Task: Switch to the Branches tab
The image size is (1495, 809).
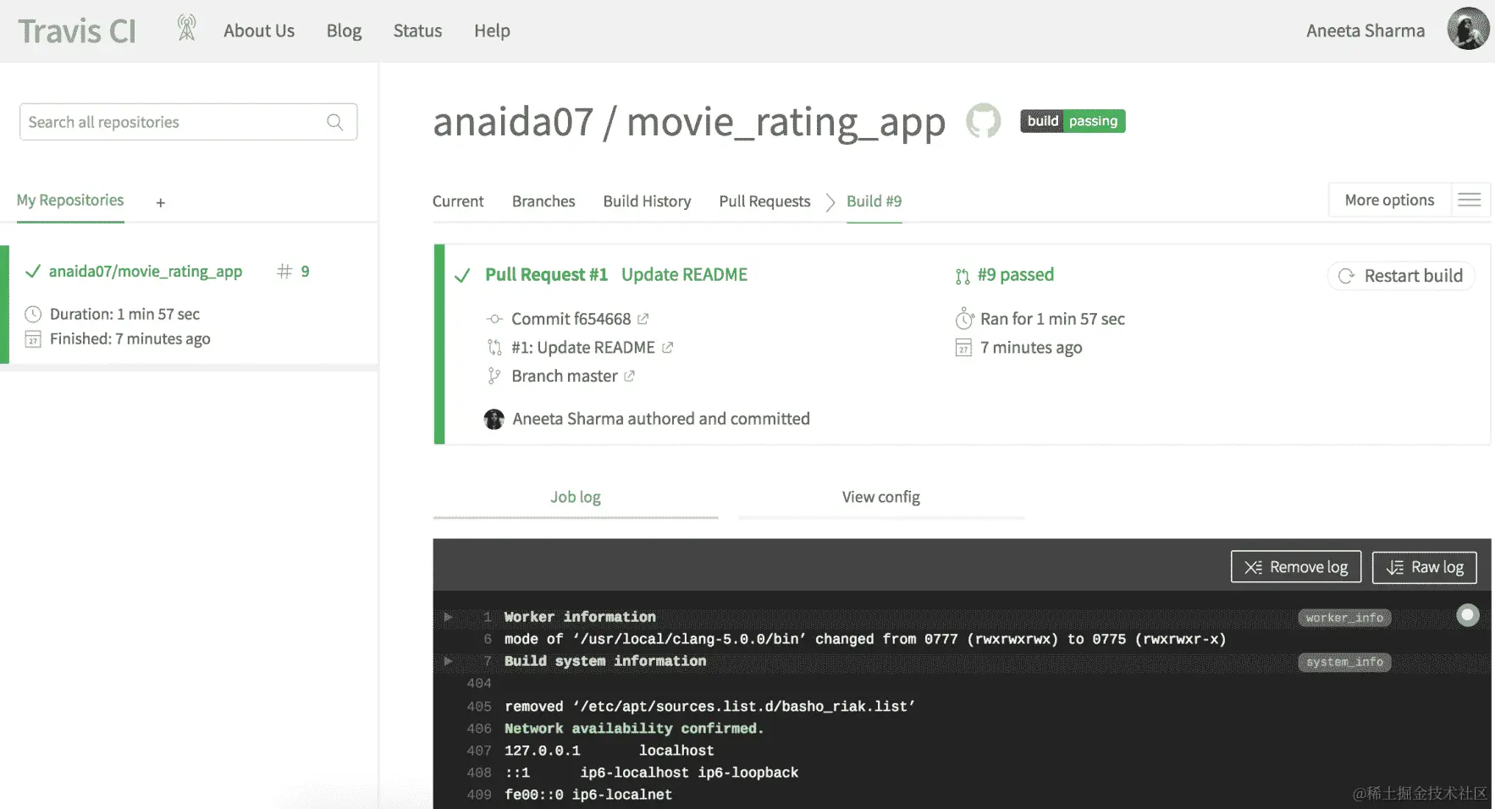Action: [543, 201]
